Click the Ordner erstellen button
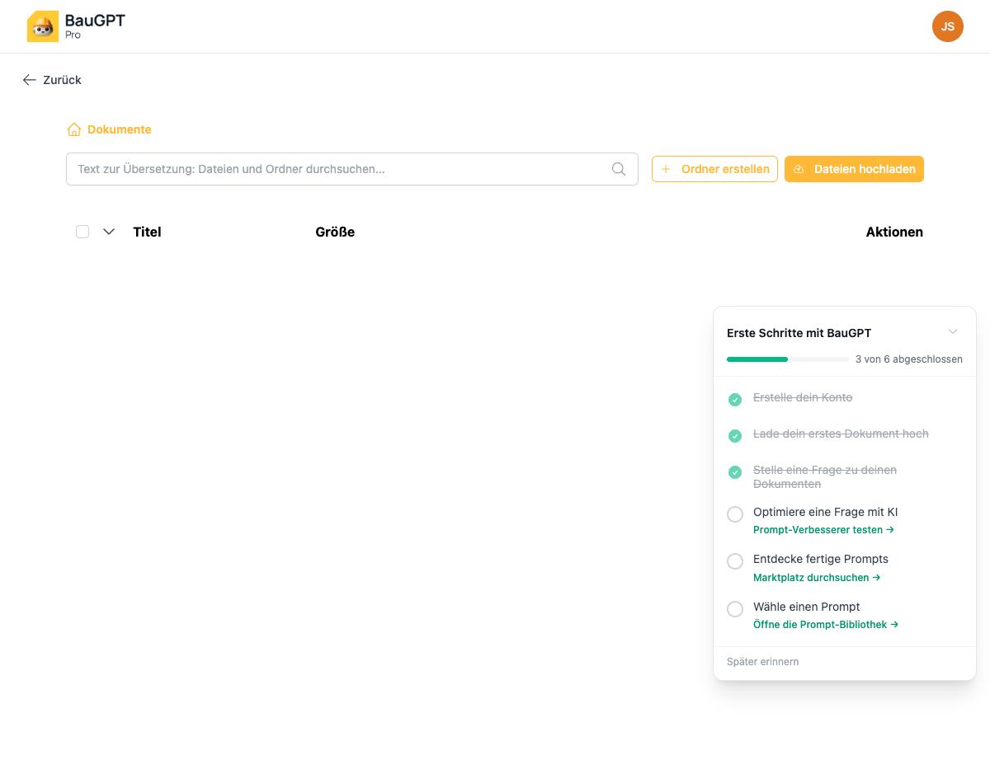Screen dimensions: 990x774 click(714, 169)
